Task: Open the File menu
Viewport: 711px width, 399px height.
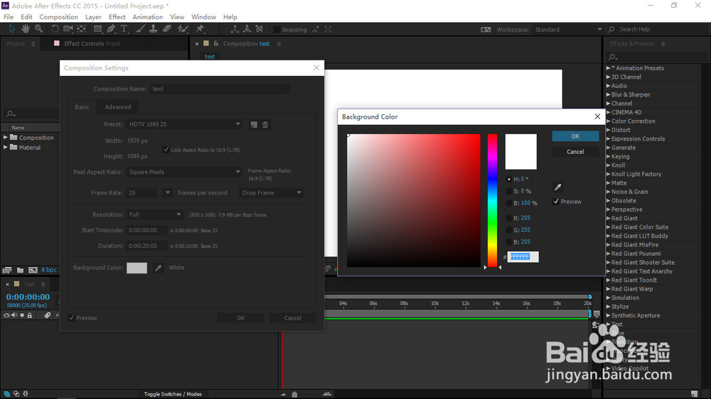Action: pyautogui.click(x=9, y=17)
